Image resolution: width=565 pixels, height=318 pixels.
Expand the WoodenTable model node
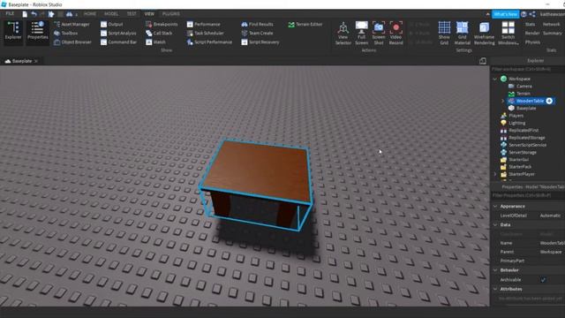point(503,101)
